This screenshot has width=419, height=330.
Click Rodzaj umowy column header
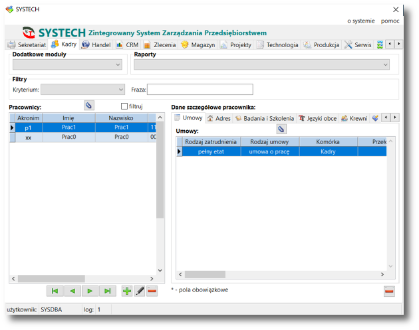pyautogui.click(x=269, y=142)
